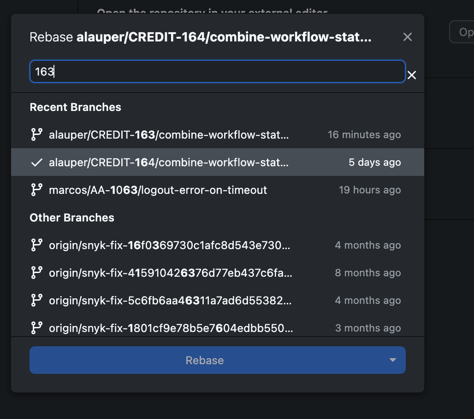The height and width of the screenshot is (419, 474).
Task: Click the branch icon beside marcos/AA-1063
Action: pos(36,190)
